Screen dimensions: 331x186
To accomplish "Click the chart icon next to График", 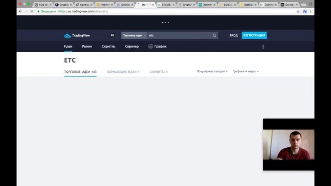I will [151, 47].
